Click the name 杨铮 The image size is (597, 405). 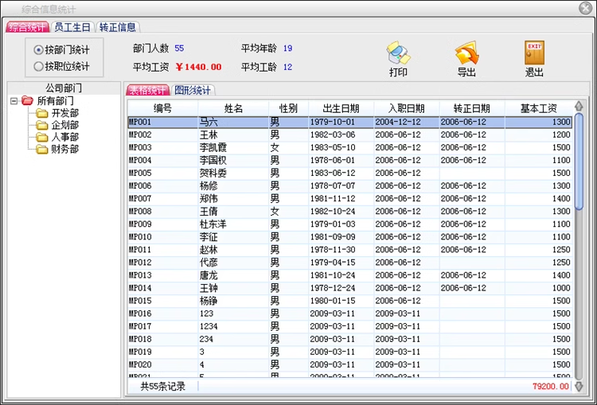point(209,301)
